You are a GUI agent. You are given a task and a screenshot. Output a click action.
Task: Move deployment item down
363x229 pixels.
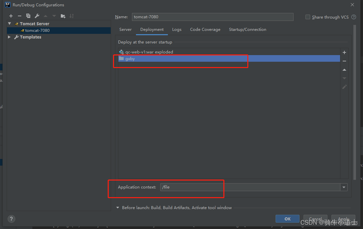[344, 78]
